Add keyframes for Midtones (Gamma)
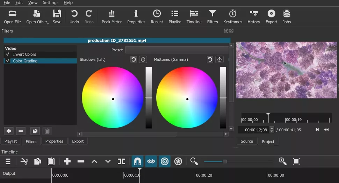This screenshot has height=183, width=339. pyautogui.click(x=219, y=59)
